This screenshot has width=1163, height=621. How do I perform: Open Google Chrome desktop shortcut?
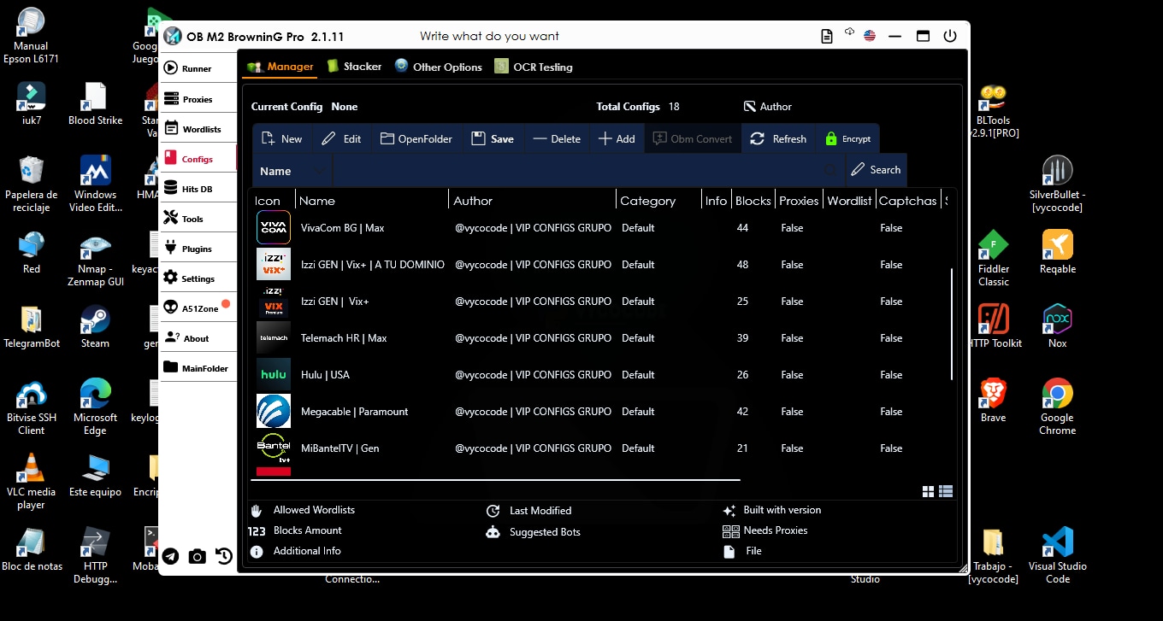point(1058,407)
